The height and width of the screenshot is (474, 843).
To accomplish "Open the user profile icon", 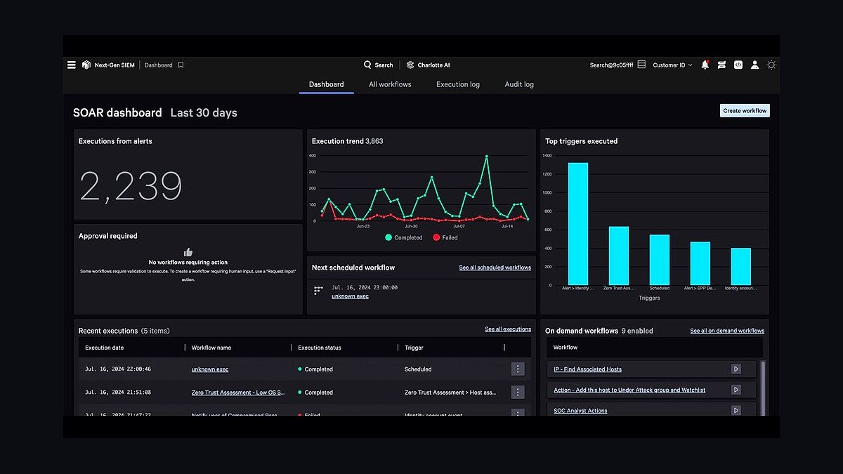I will point(754,65).
